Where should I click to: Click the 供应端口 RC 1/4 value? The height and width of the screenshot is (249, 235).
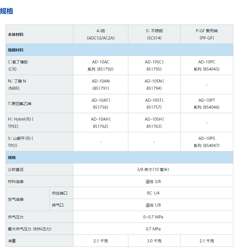tap(153, 193)
